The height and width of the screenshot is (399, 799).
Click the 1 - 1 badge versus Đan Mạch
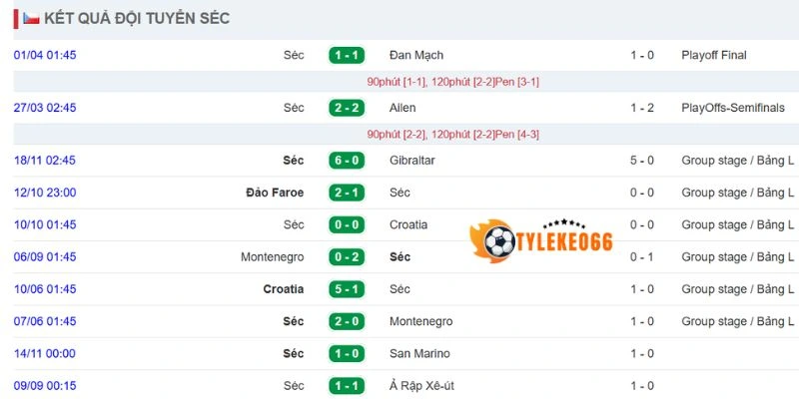[345, 56]
